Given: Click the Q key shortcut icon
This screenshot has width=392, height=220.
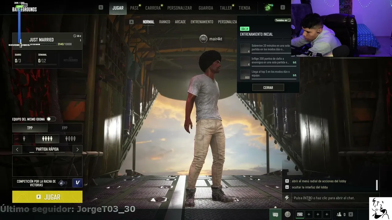Looking at the screenshot, I should click(101, 7).
